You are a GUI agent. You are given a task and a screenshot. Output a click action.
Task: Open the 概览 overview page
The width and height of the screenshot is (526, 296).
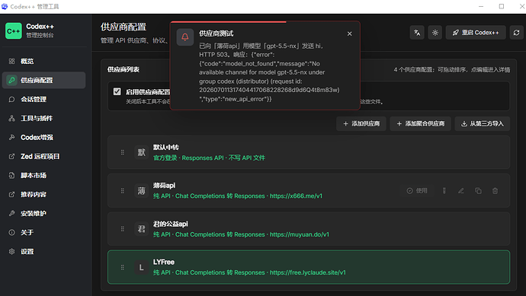tap(43, 62)
